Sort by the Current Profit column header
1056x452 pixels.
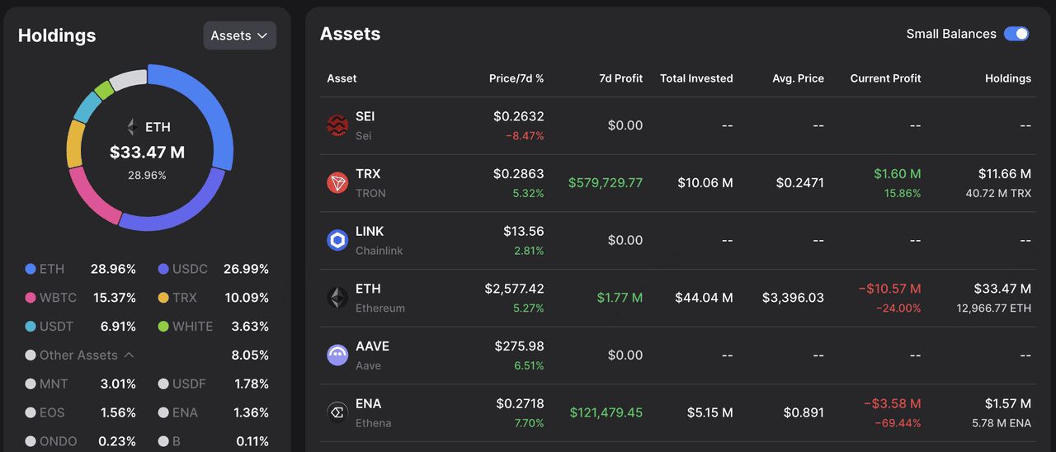coord(885,78)
